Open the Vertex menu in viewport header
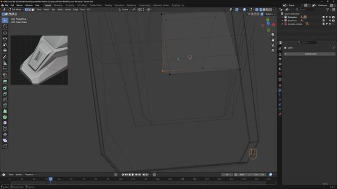This screenshot has height=189, width=337. click(68, 9)
